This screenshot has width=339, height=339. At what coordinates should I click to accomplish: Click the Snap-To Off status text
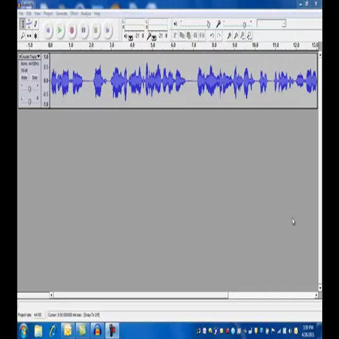coord(92,315)
